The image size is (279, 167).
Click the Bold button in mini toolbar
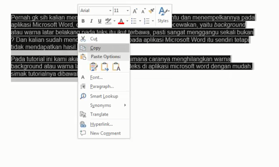coord(83,21)
